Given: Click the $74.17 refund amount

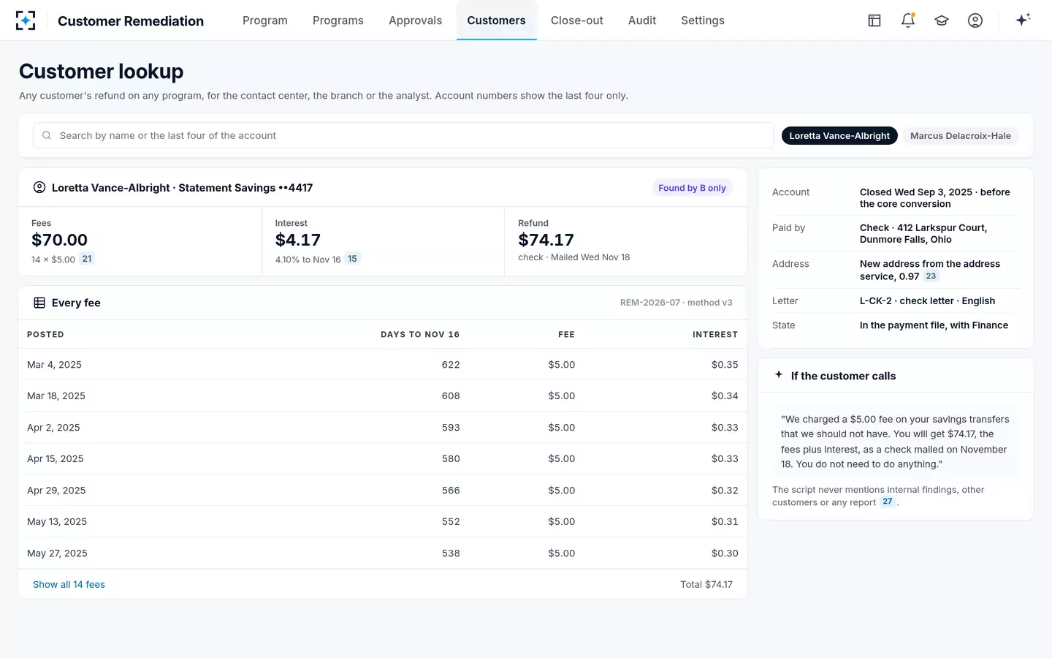Looking at the screenshot, I should coord(546,240).
